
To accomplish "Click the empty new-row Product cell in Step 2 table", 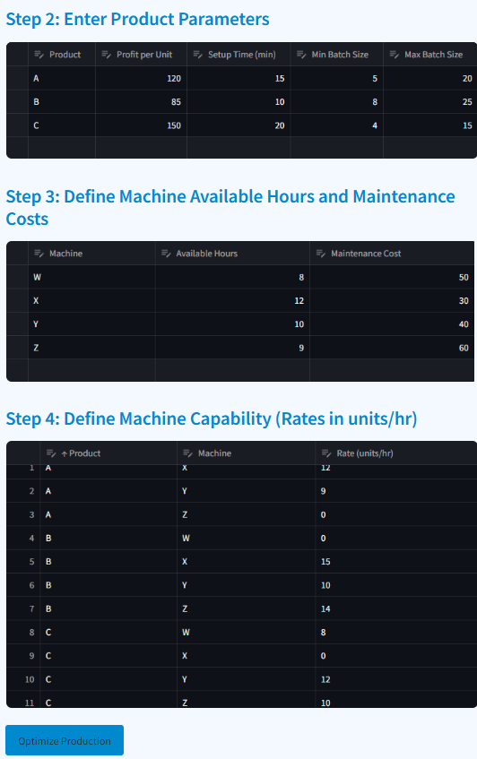I will click(62, 148).
